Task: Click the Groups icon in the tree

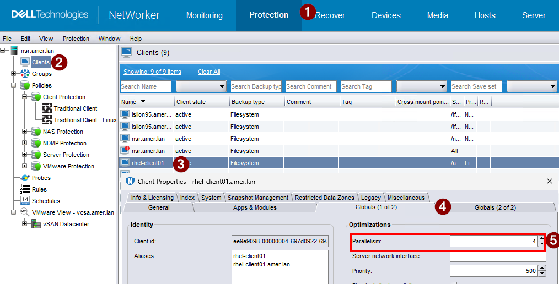Action: (x=25, y=74)
